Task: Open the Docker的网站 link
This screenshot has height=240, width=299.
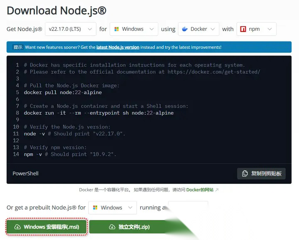Action: point(200,190)
